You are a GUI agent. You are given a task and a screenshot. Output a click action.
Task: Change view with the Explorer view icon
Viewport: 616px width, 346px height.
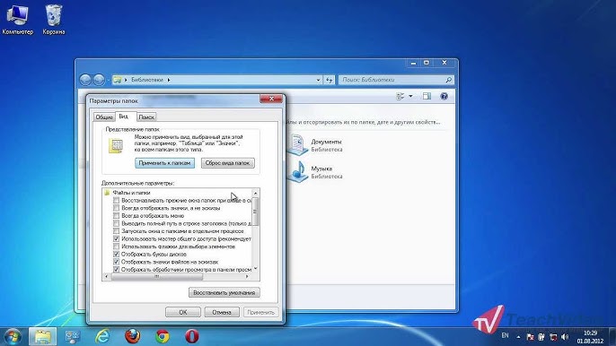(x=400, y=96)
